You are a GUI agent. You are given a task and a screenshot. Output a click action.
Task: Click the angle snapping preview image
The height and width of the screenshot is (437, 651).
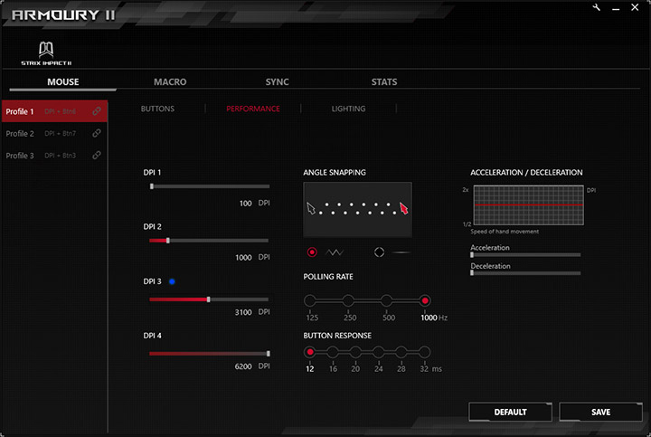pos(357,209)
